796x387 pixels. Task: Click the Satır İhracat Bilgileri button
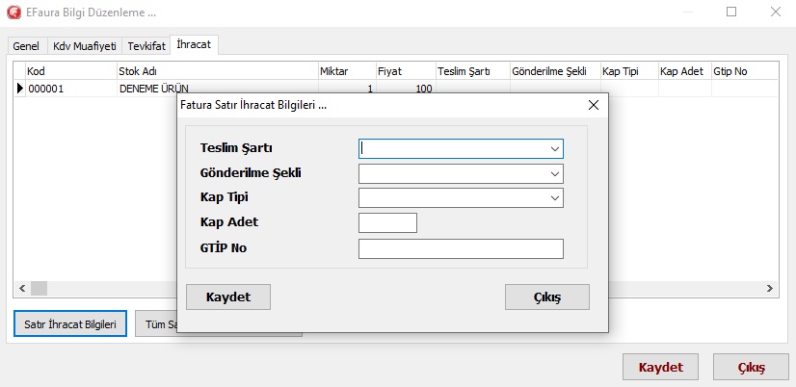[69, 324]
